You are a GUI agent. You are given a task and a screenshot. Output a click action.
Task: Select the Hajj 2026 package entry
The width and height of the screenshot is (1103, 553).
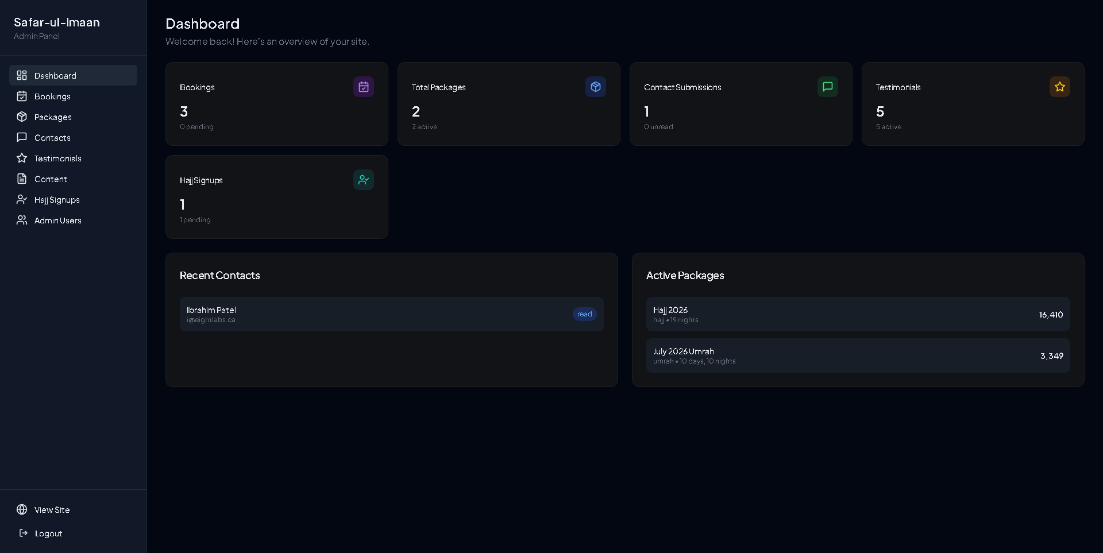tap(858, 314)
